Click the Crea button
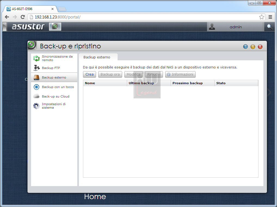Image resolution: width=277 pixels, height=207 pixels. [90, 74]
